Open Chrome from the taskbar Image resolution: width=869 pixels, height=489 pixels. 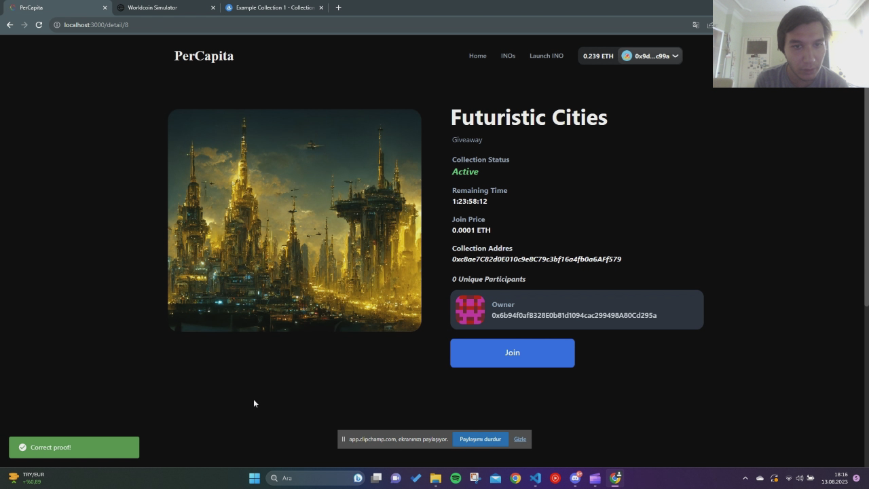[515, 478]
